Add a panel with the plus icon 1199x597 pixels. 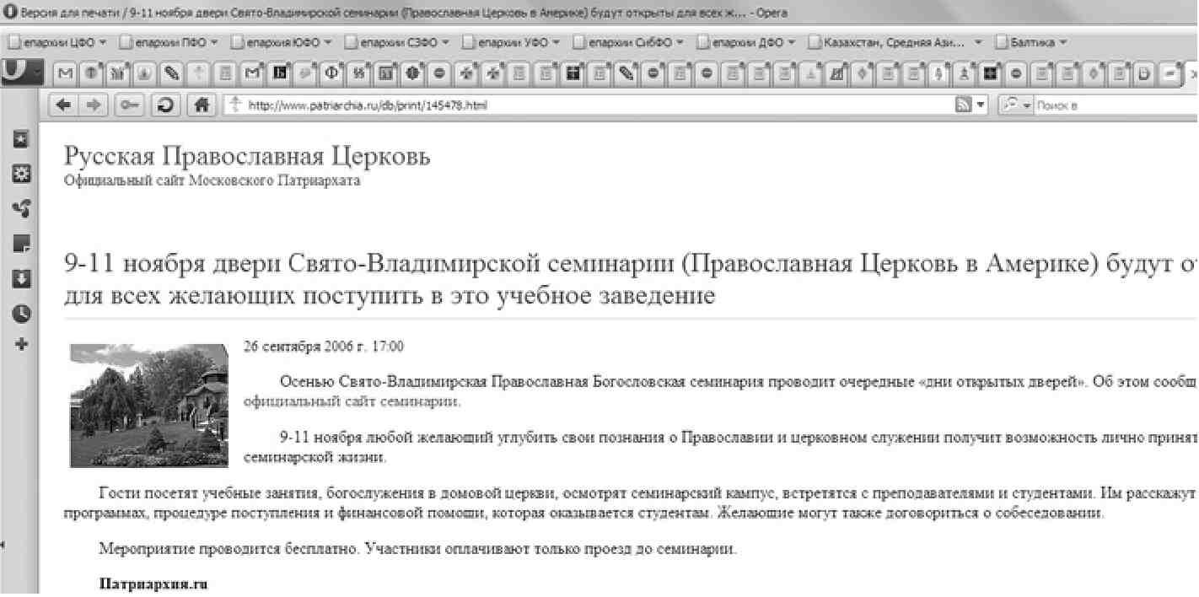23,344
